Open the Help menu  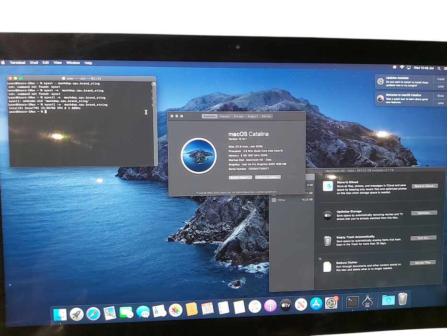(88, 63)
